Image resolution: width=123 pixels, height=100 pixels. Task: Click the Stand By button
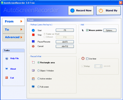109,11
